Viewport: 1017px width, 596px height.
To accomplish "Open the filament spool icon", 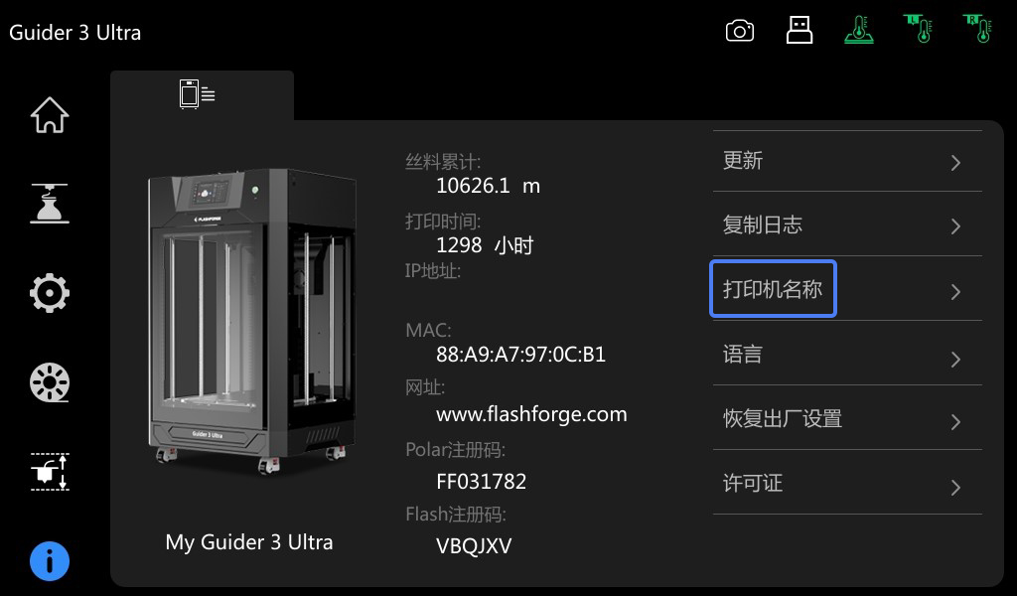I will point(50,382).
